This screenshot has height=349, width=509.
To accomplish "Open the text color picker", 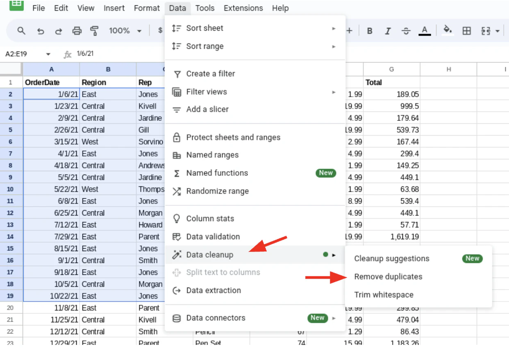I will pyautogui.click(x=425, y=31).
